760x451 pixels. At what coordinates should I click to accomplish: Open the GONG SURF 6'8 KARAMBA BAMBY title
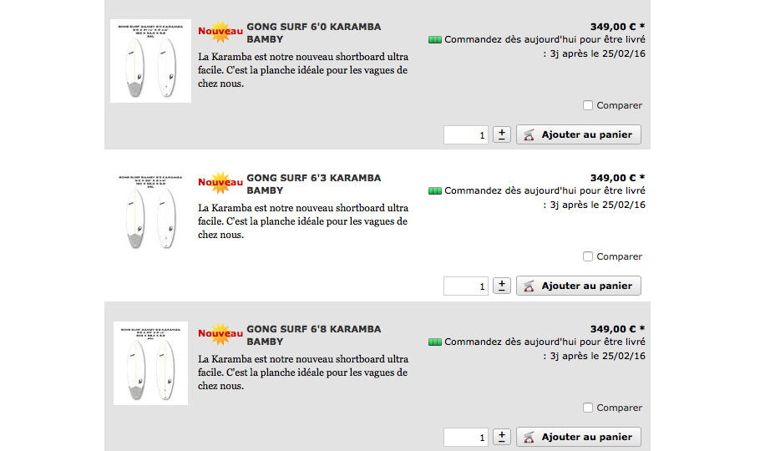[x=313, y=336]
